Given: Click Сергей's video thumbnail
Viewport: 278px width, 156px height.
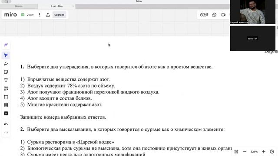Looking at the screenshot, I should (x=253, y=12).
